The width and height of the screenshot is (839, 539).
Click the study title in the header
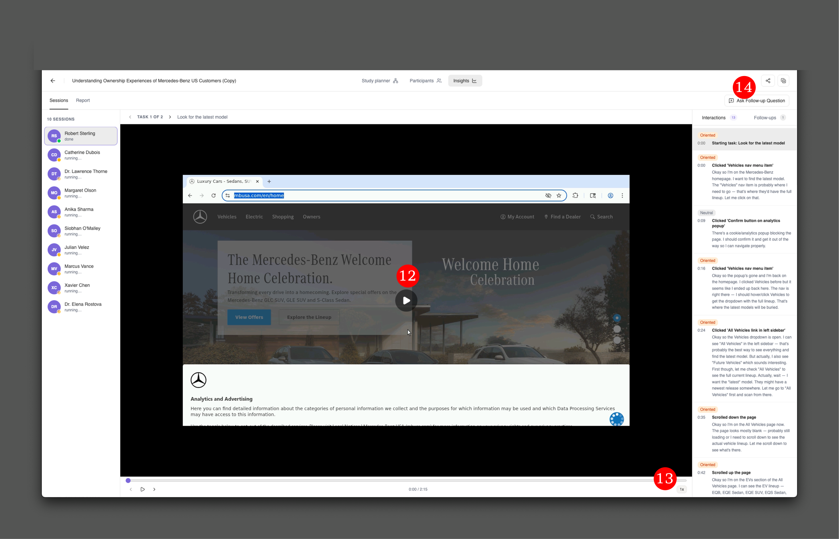(154, 81)
